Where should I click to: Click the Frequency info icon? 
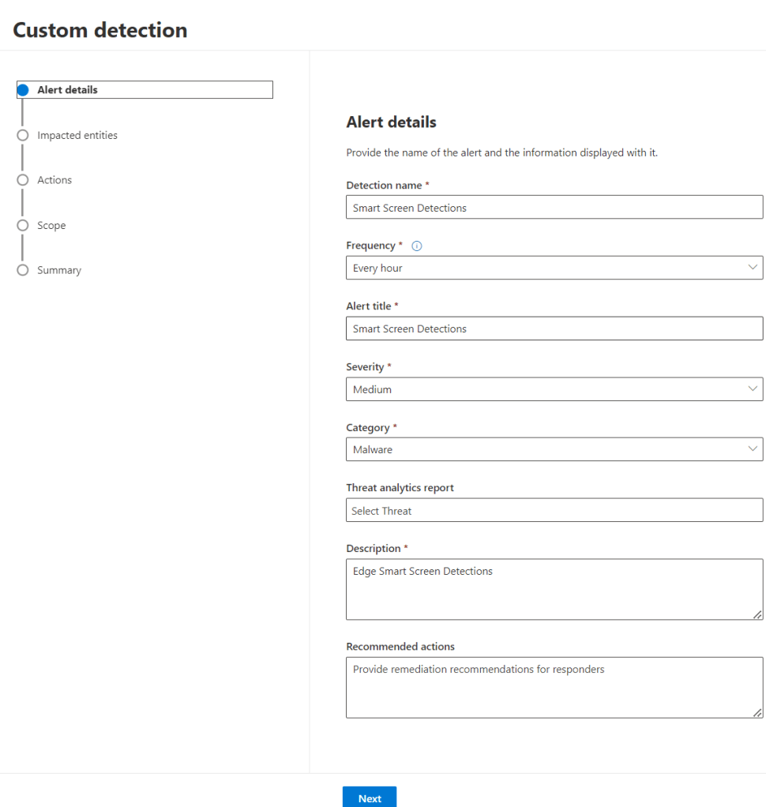[x=417, y=246]
